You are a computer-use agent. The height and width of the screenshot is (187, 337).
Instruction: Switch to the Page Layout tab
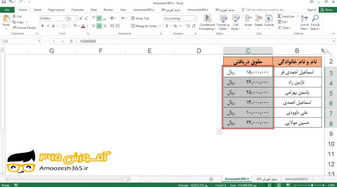pyautogui.click(x=56, y=10)
